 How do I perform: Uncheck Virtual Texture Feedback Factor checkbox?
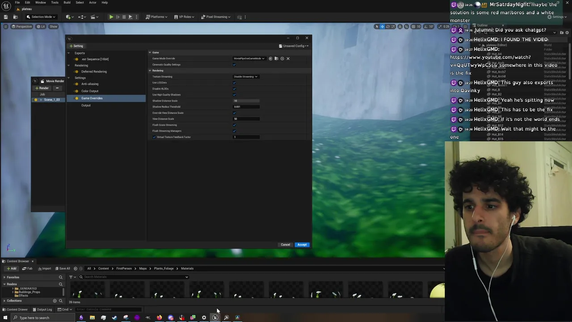tap(154, 137)
